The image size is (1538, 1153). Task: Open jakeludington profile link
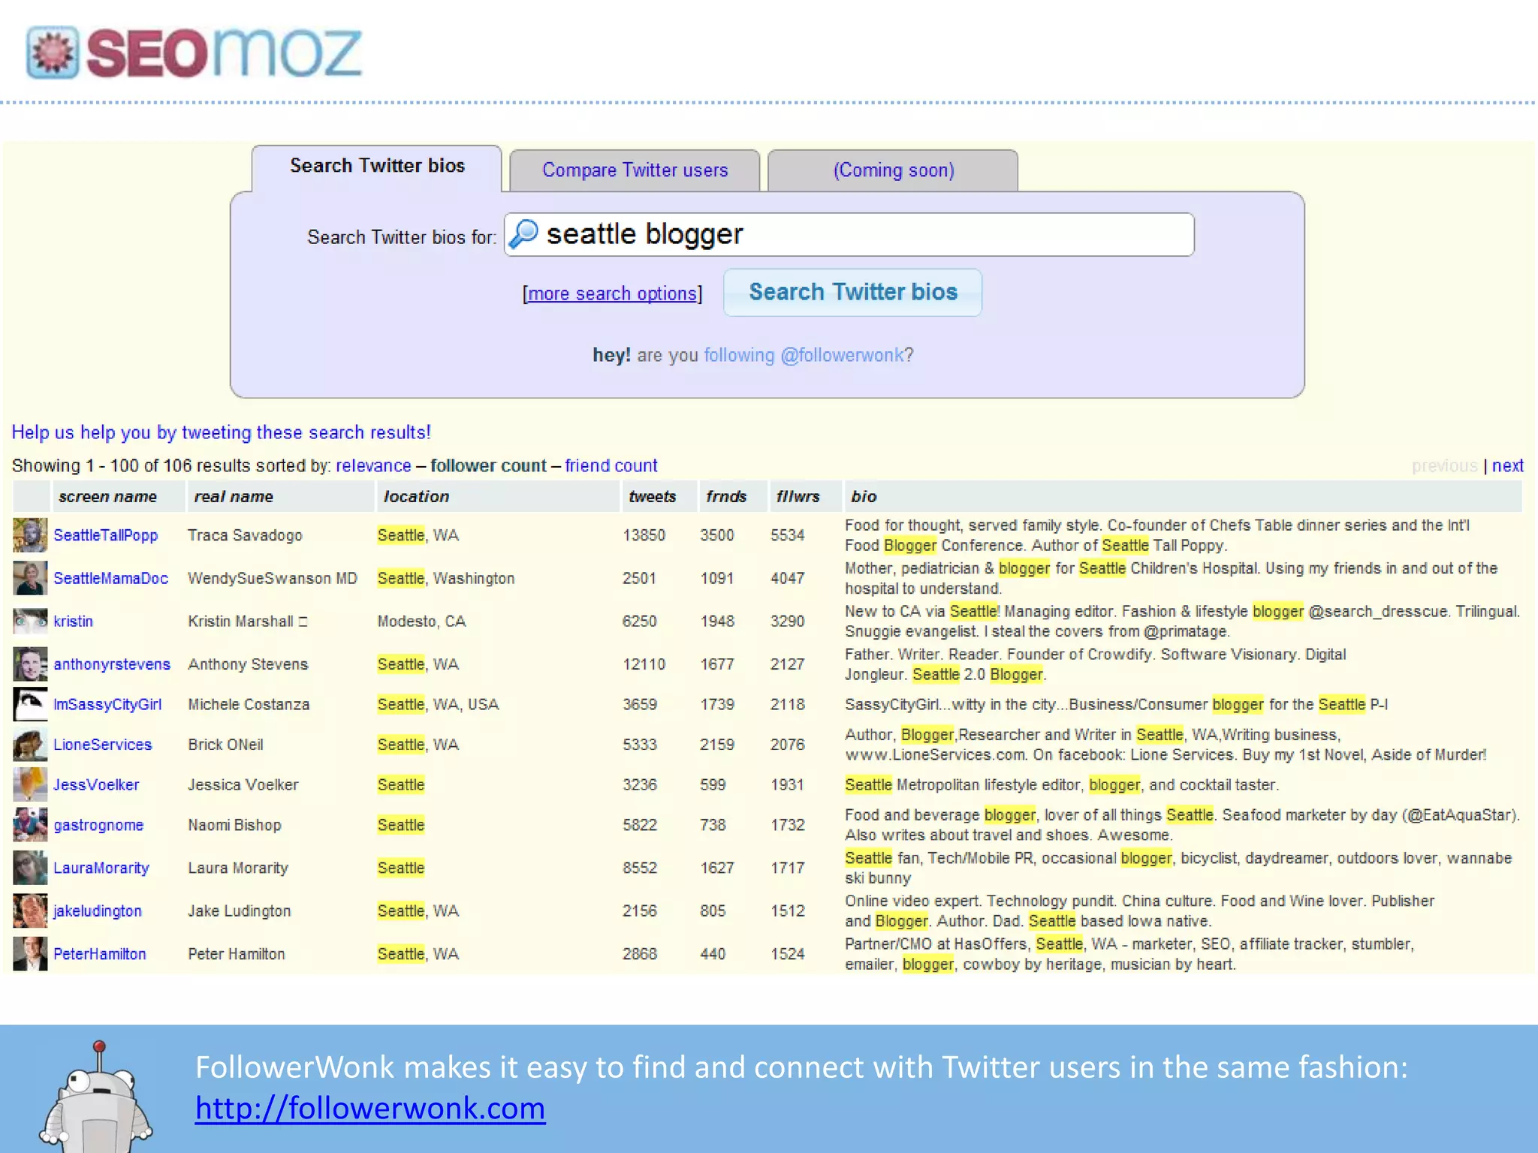click(98, 911)
